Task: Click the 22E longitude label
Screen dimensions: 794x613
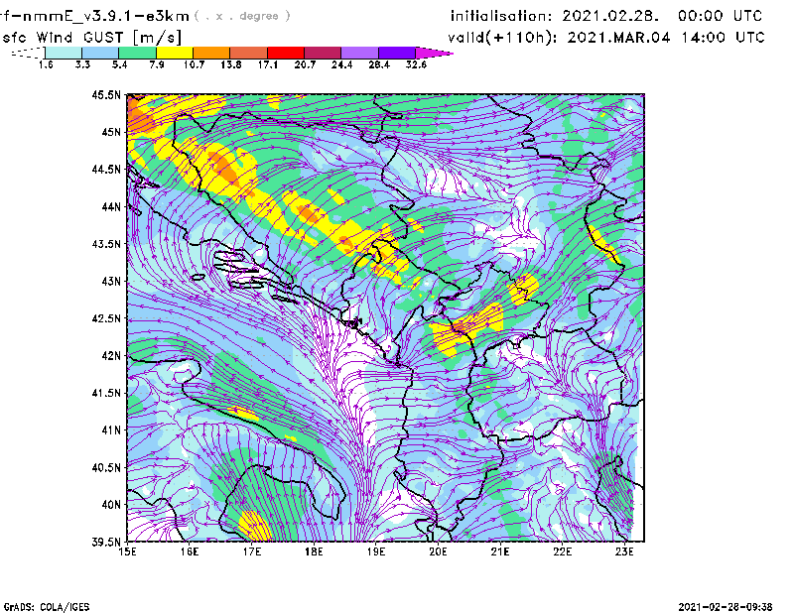Action: point(563,552)
